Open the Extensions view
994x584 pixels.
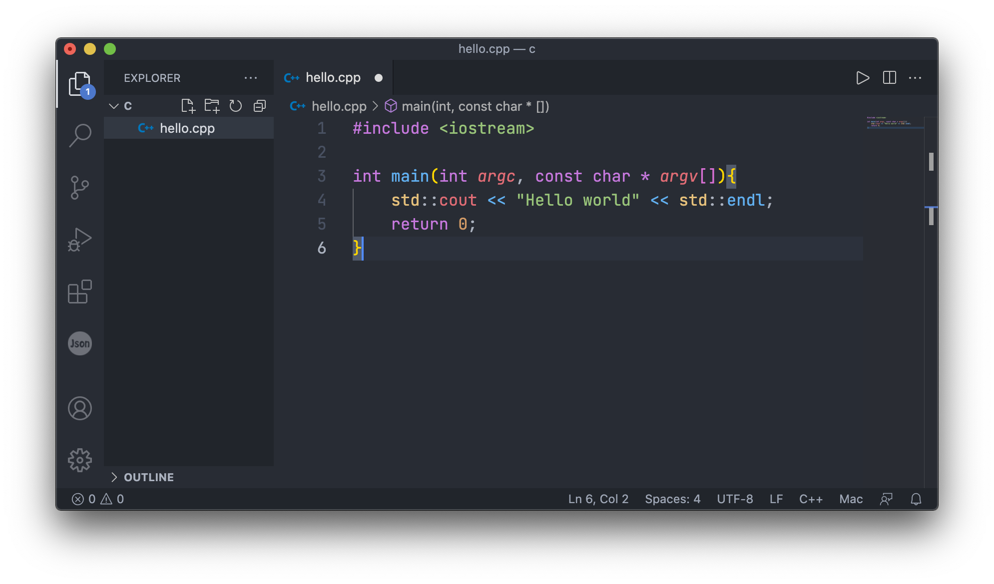point(80,292)
